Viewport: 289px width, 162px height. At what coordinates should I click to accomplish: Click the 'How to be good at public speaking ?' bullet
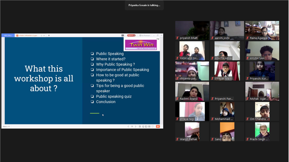coord(117,78)
